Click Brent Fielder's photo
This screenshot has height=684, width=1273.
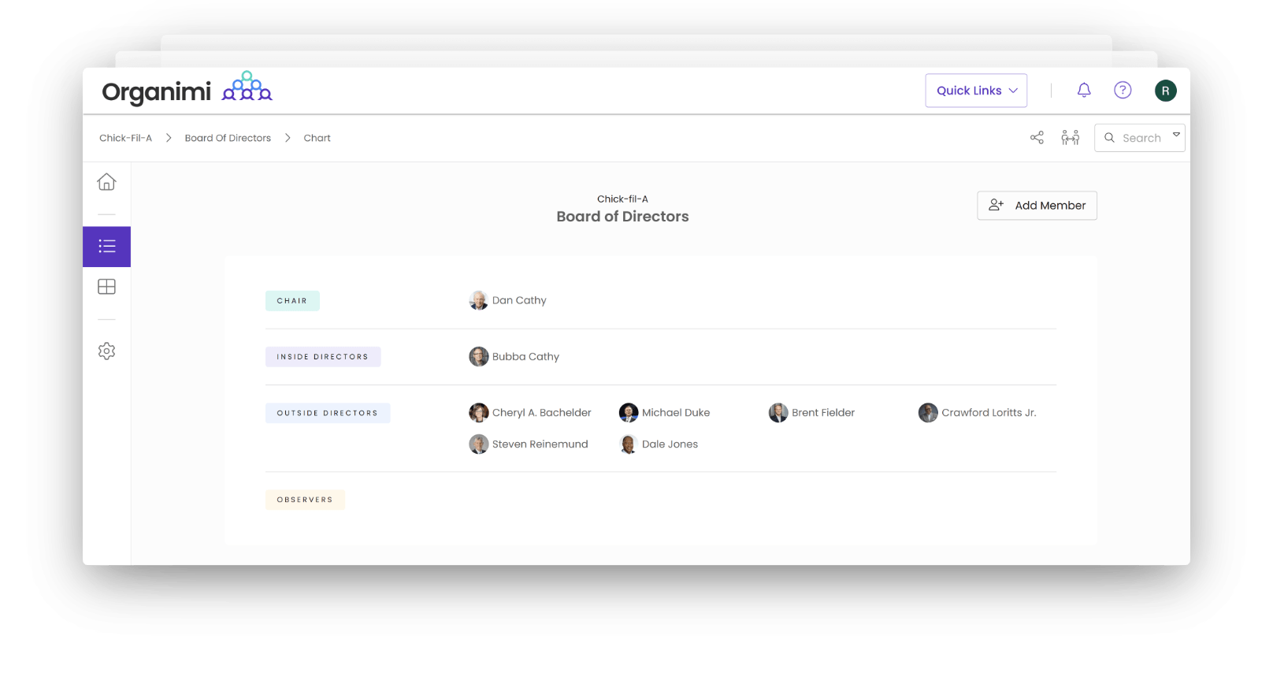pyautogui.click(x=778, y=413)
